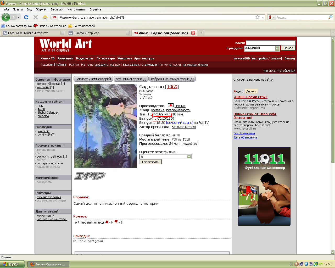Click into the site search input field
Image resolution: width=335 pixels, height=268 pixels.
[271, 43]
